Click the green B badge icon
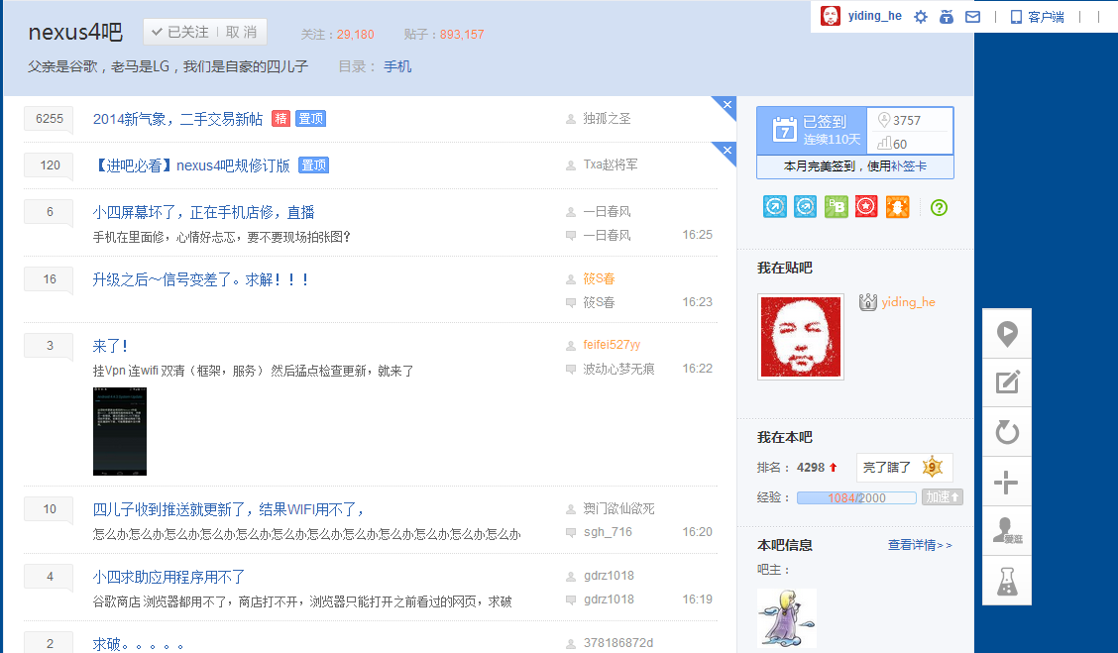Image resolution: width=1118 pixels, height=653 pixels. (836, 207)
